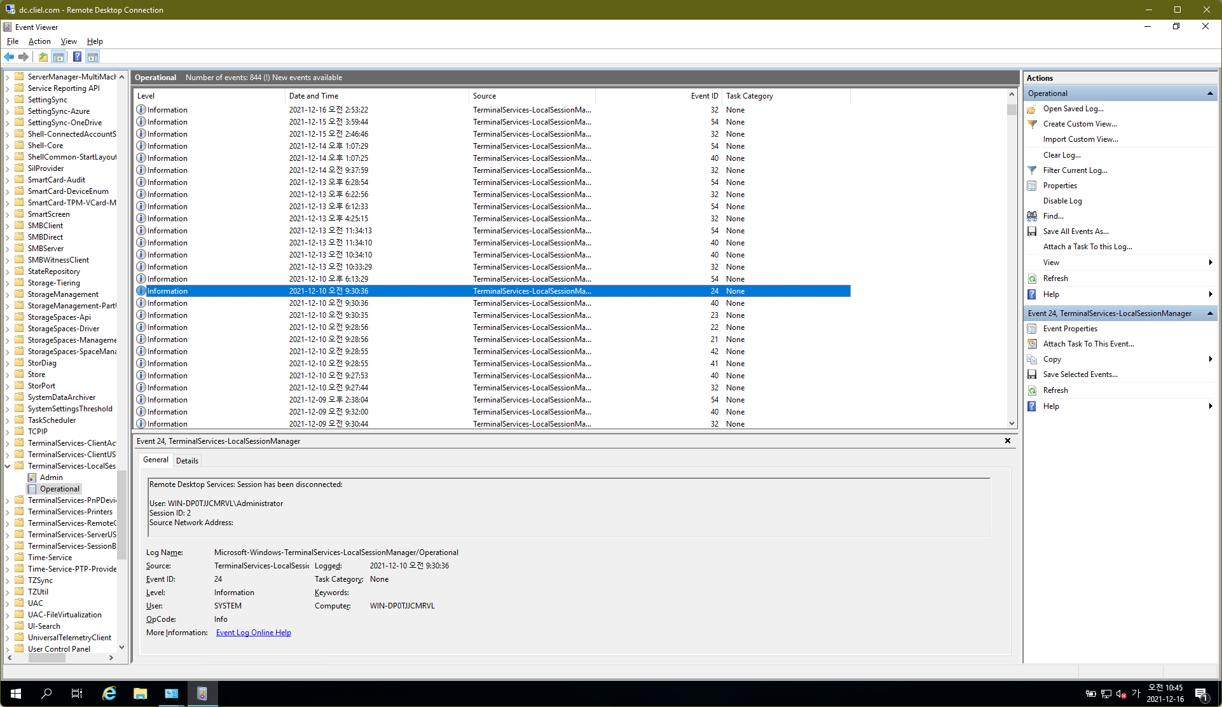Viewport: 1222px width, 707px height.
Task: Click Save All Events As disk icon
Action: [1032, 231]
